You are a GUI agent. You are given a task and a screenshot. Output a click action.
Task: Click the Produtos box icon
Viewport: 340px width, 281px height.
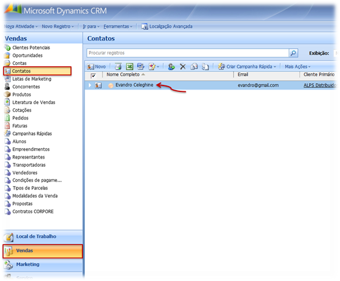[x=8, y=94]
